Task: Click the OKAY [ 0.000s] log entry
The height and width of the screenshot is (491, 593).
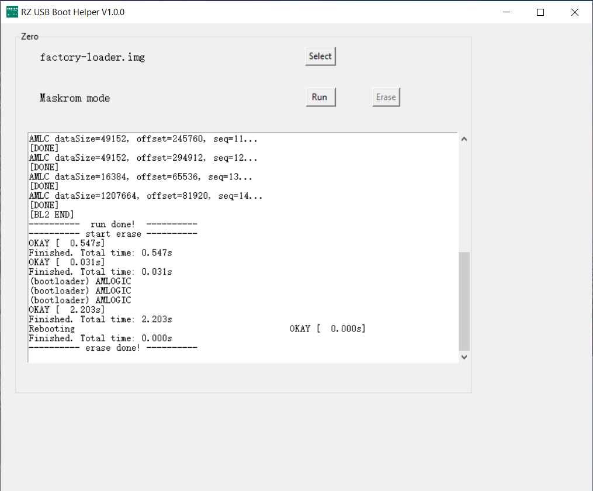Action: tap(326, 329)
